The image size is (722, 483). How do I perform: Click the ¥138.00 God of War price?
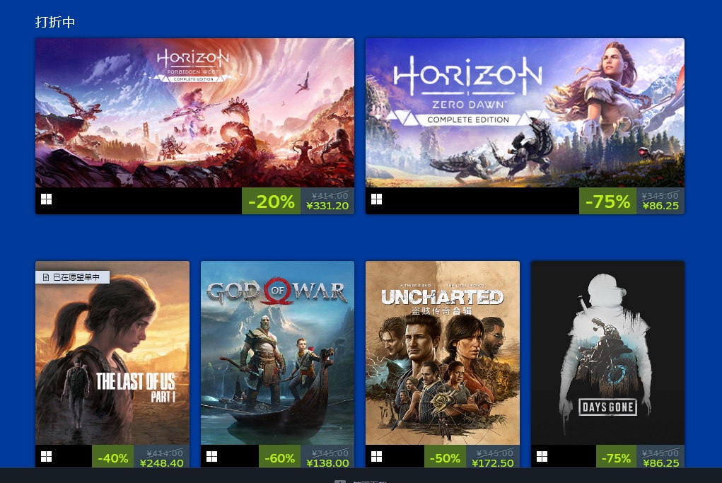click(x=327, y=463)
